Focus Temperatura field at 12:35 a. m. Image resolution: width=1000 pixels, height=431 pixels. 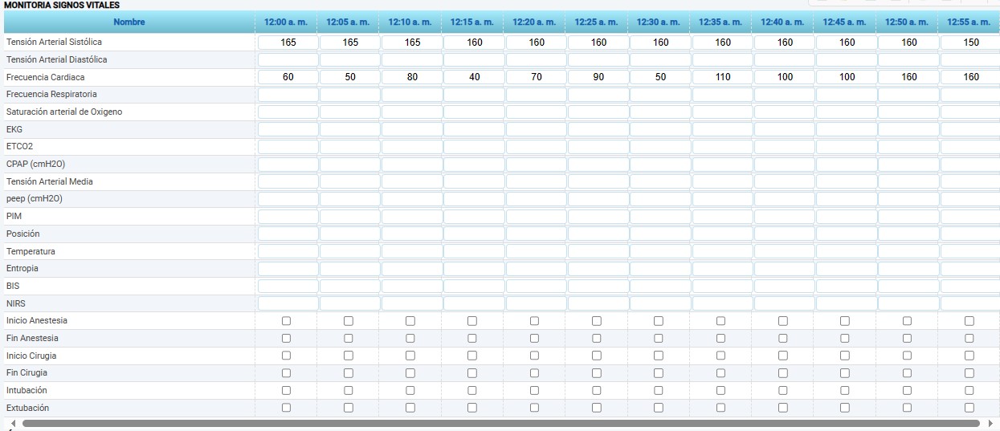[x=723, y=251]
